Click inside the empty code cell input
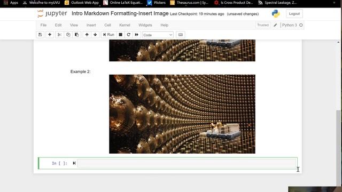The height and width of the screenshot is (192, 342). [186, 163]
